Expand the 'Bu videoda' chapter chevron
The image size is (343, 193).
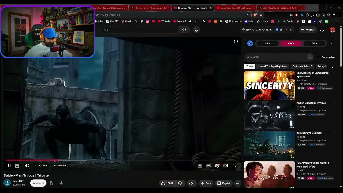(67, 166)
